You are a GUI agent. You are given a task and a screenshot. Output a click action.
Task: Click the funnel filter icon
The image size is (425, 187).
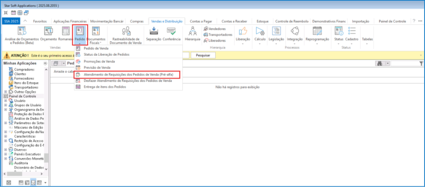421,63
